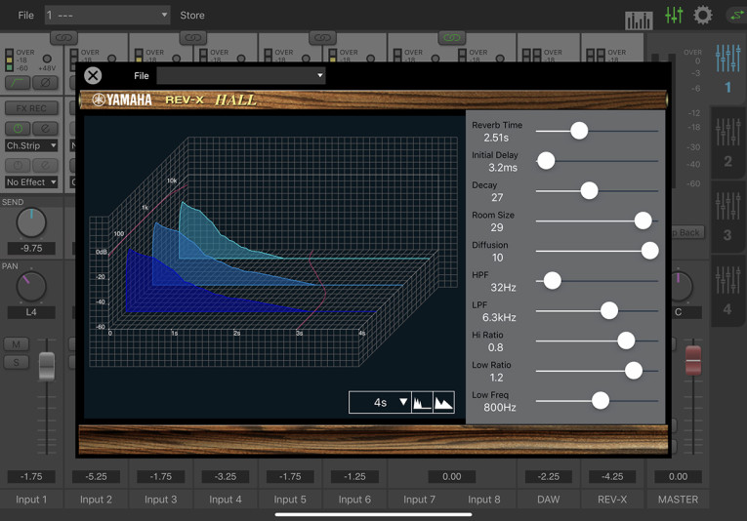Viewport: 747px width, 521px height.
Task: Open the settings gear icon
Action: pos(703,16)
